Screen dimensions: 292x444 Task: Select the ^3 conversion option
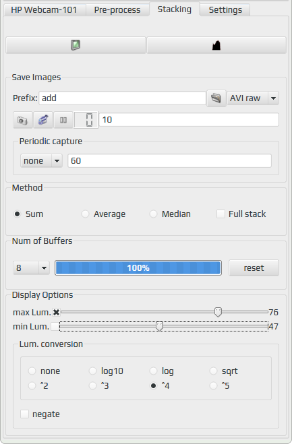click(99, 385)
